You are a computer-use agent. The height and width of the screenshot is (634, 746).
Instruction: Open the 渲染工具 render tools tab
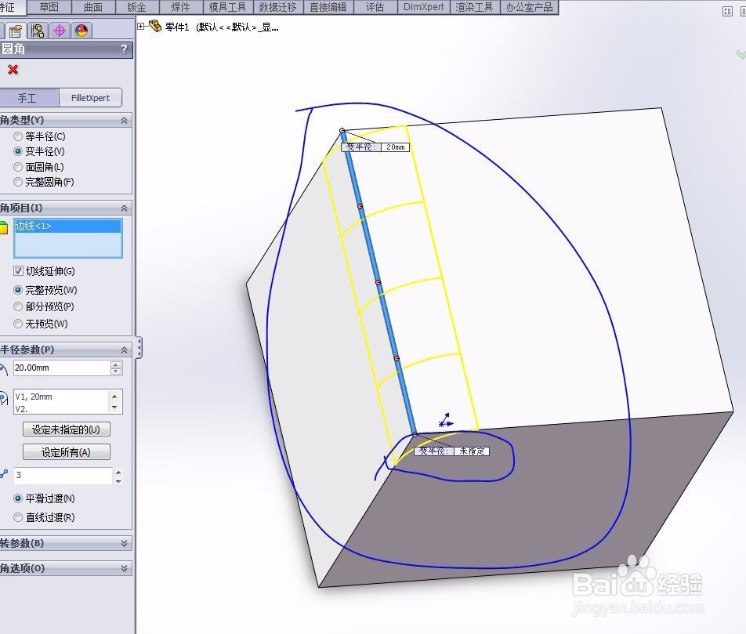tap(474, 7)
